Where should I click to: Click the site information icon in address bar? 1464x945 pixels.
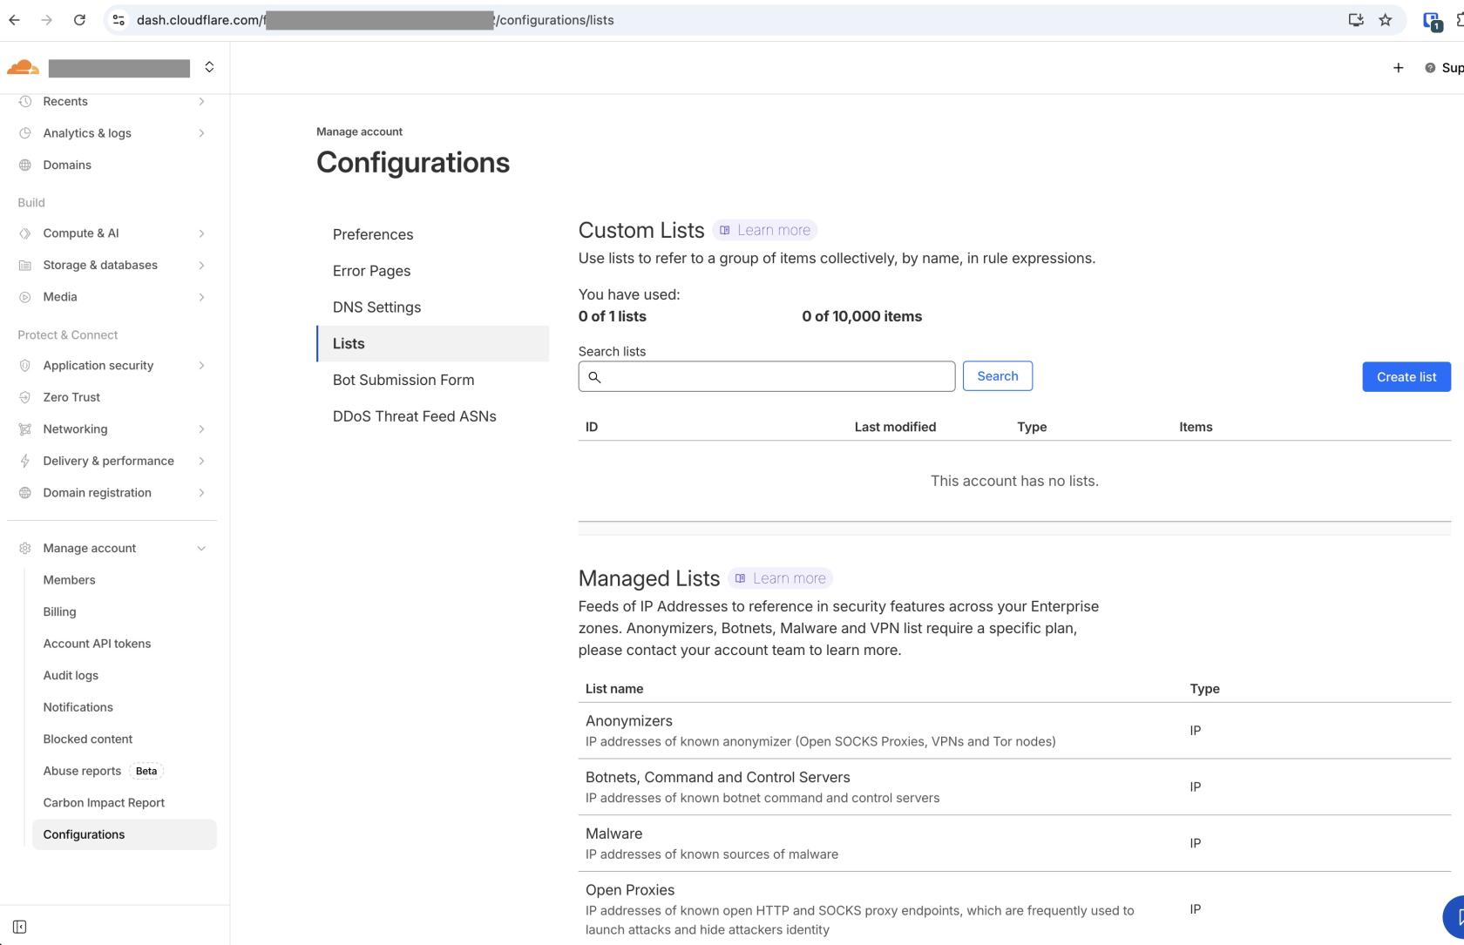pyautogui.click(x=119, y=20)
